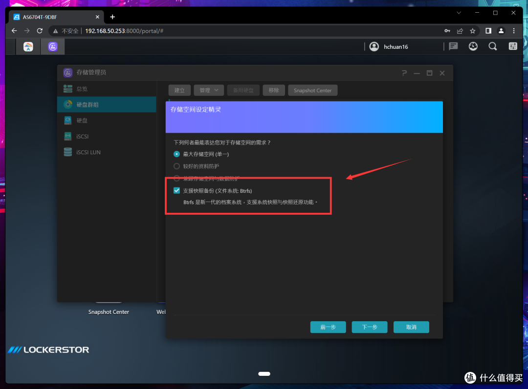
Task: Switch to the storage manager taskbar tab
Action: click(53, 46)
